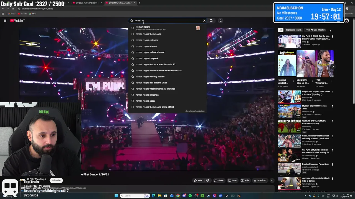Open Windows Start menu
This screenshot has width=355, height=199.
click(116, 196)
